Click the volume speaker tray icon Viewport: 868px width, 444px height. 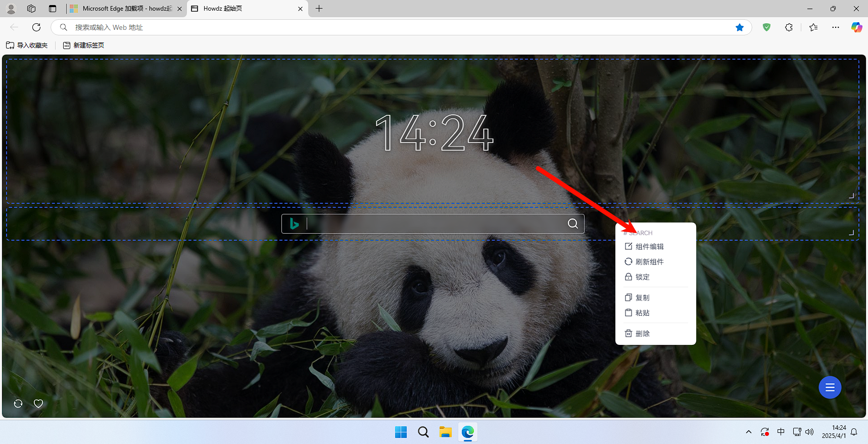pyautogui.click(x=809, y=432)
